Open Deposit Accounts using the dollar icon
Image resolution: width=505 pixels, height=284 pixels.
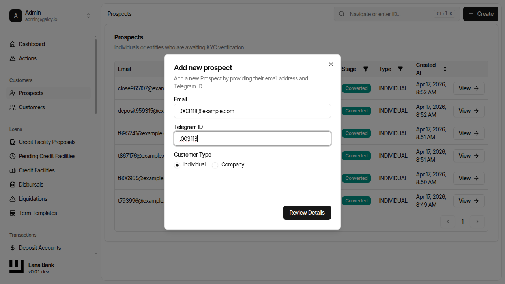13,247
